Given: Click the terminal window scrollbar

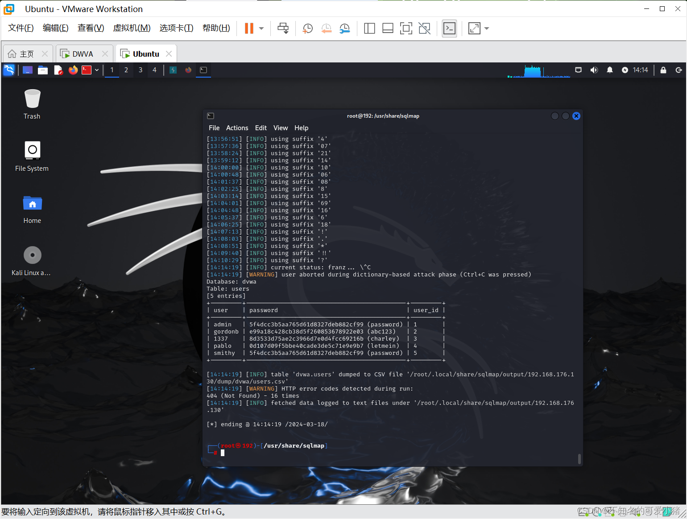Looking at the screenshot, I should (x=579, y=459).
